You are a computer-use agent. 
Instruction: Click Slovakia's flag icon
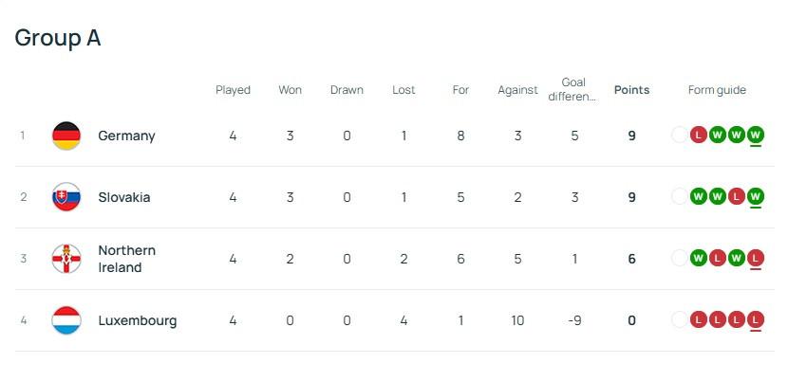(66, 197)
